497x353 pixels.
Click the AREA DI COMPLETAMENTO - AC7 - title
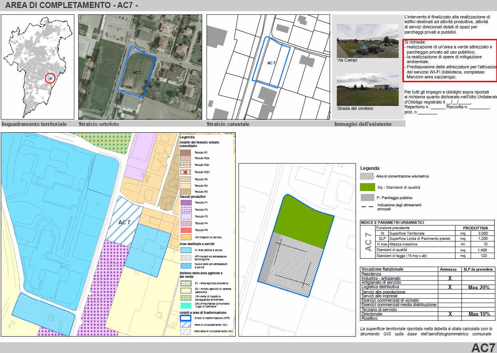[72, 6]
